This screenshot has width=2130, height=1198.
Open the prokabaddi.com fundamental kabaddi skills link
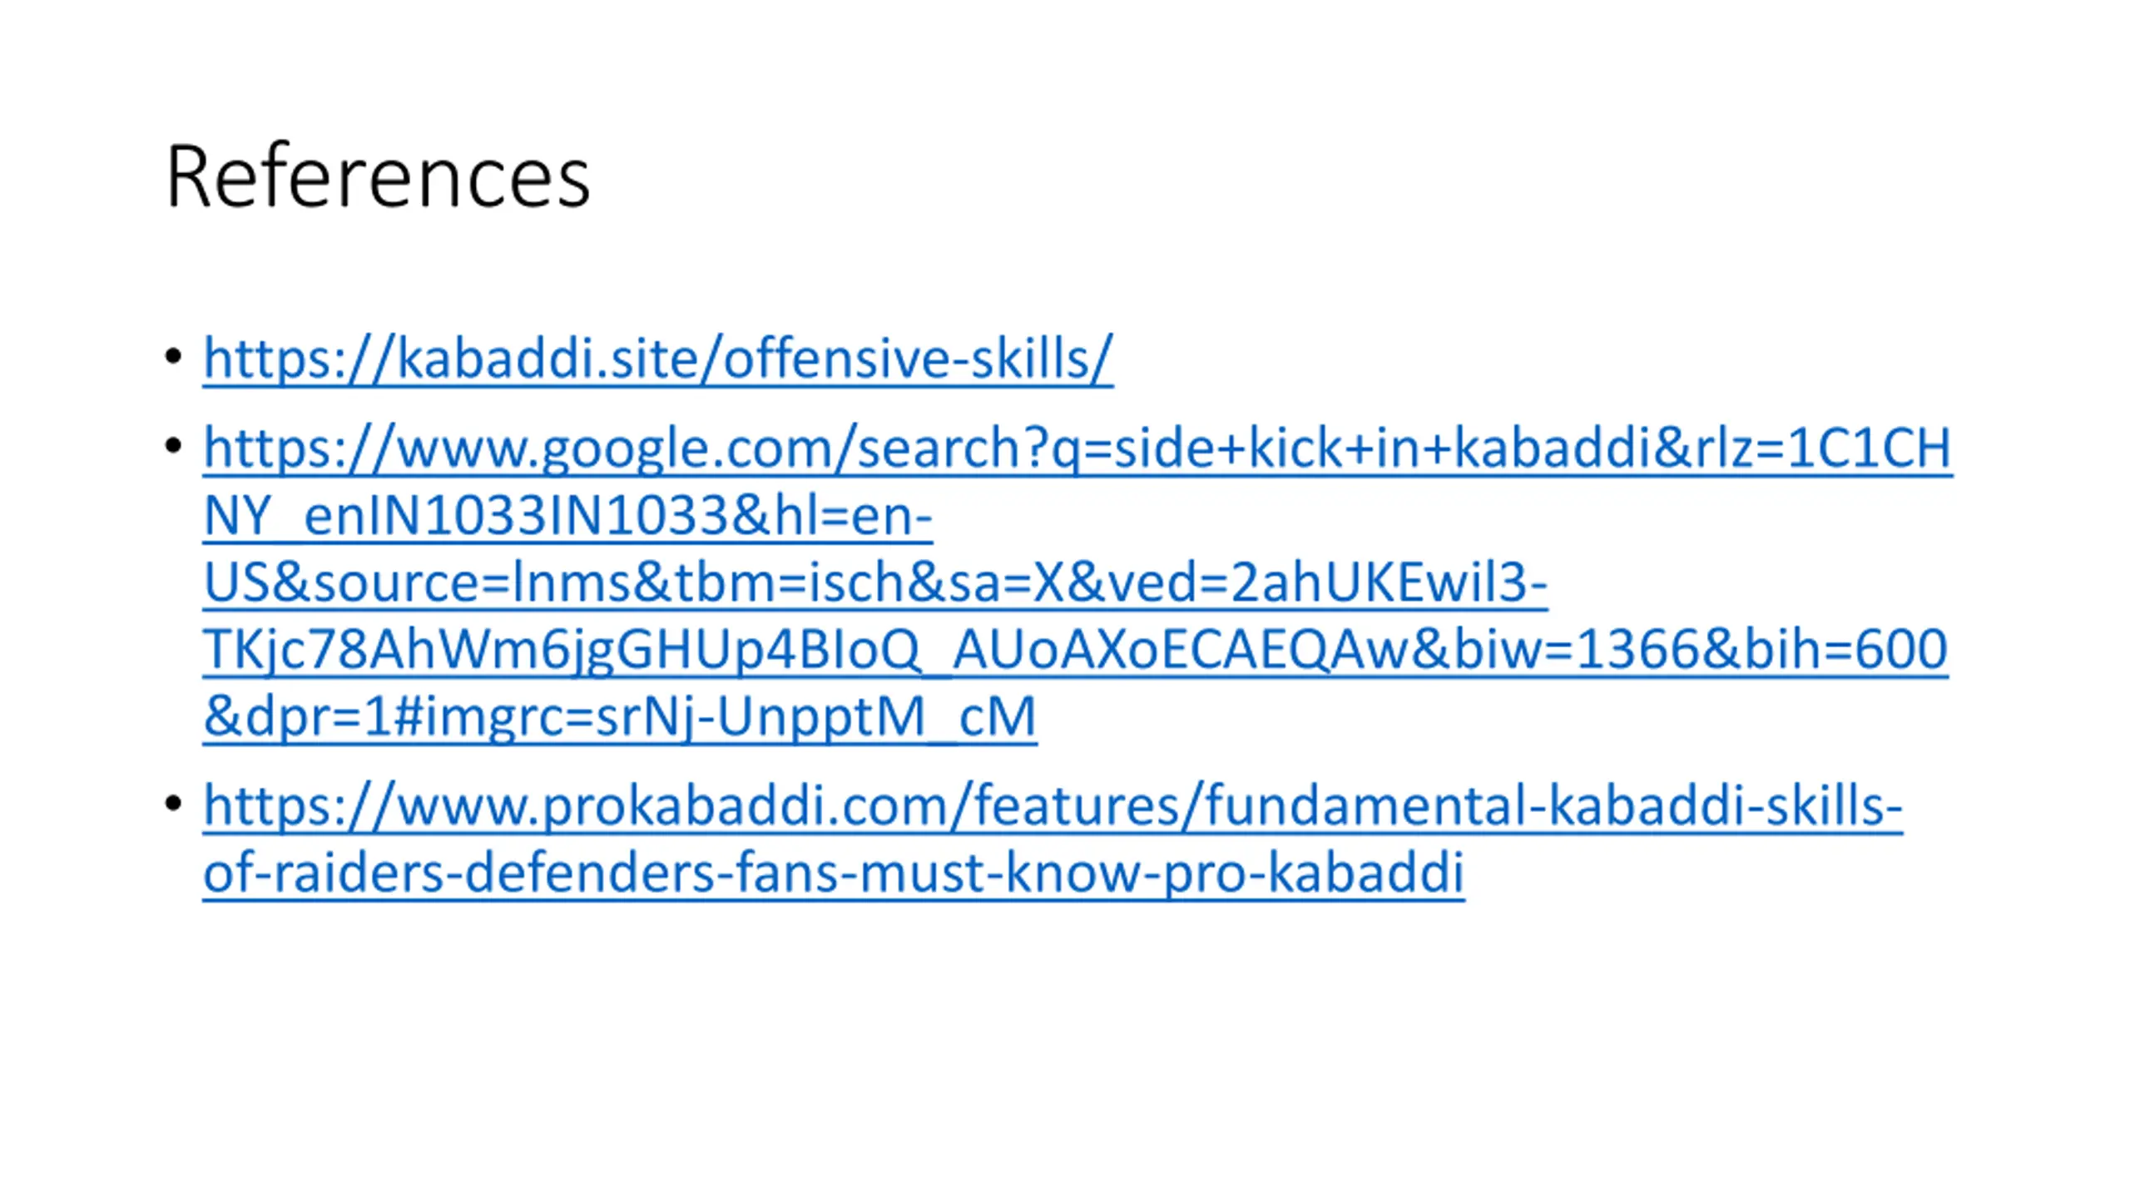(x=1053, y=839)
